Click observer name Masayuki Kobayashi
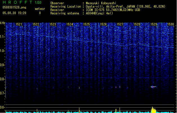Viewport: 177px width, 113px height. tap(101, 3)
